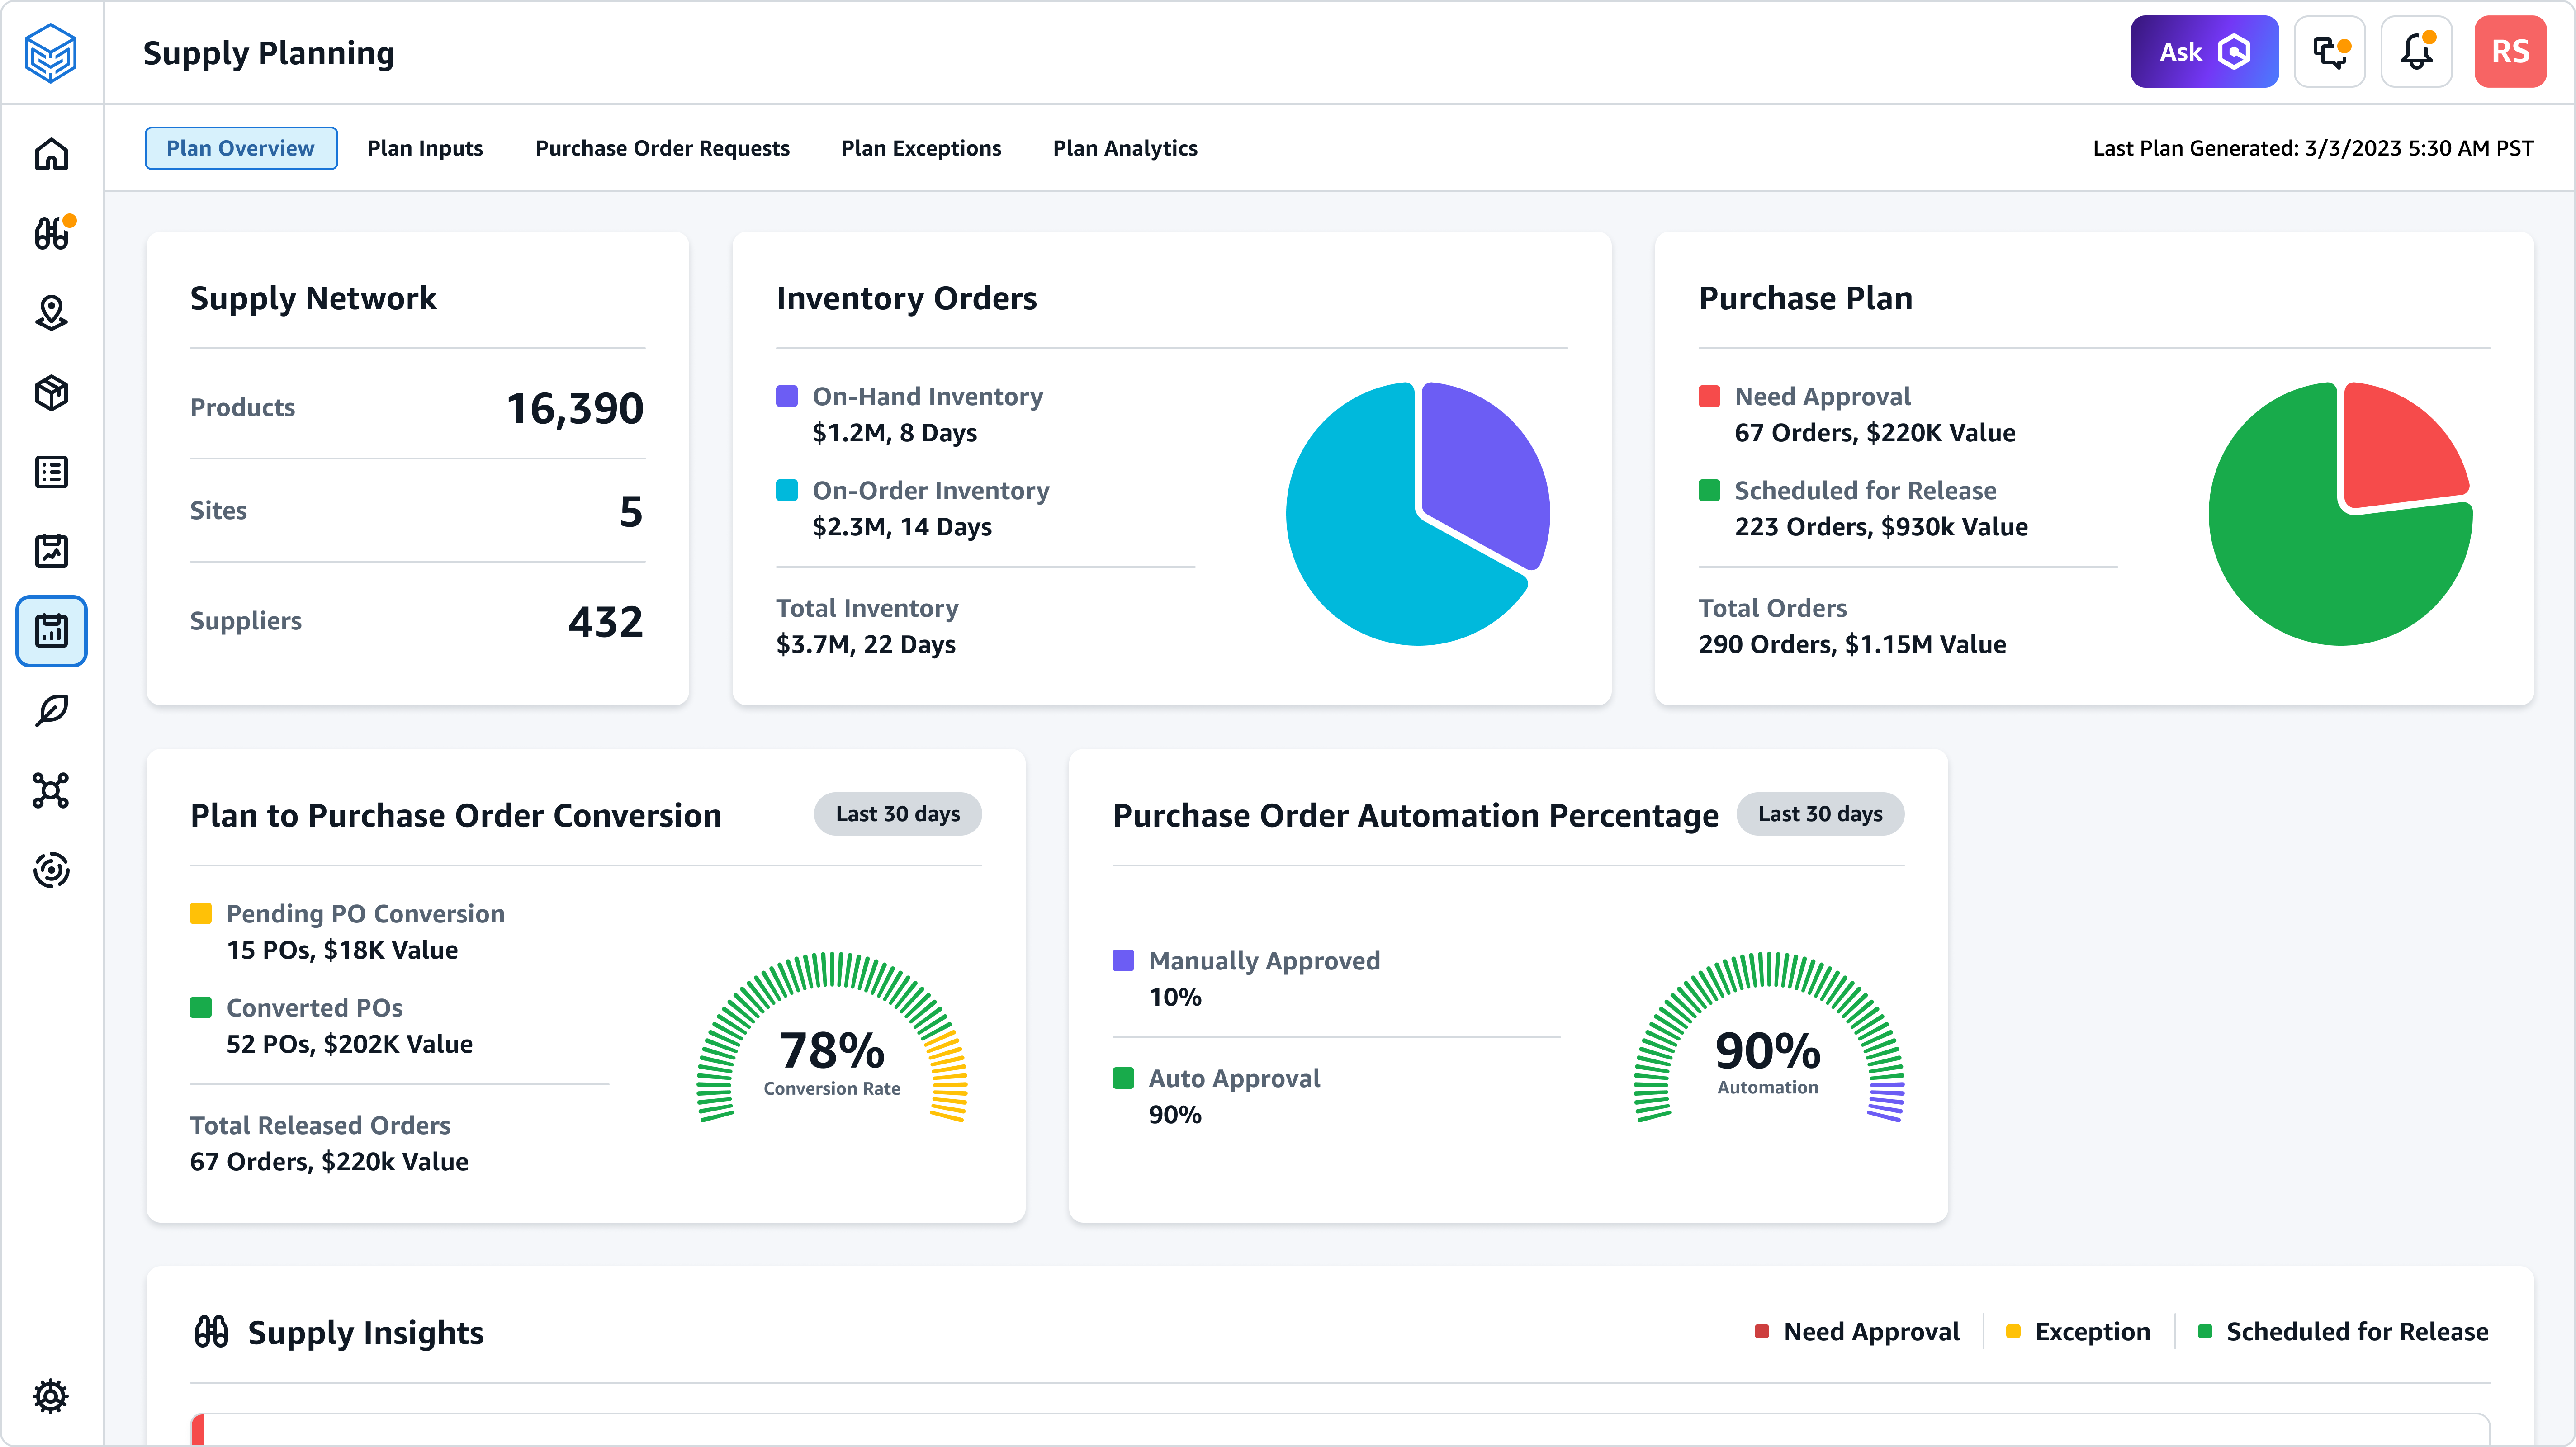Open the messages icon with orange badge
Screen dimensions: 2576x1447
coord(2330,51)
